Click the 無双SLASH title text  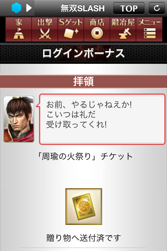point(83,8)
